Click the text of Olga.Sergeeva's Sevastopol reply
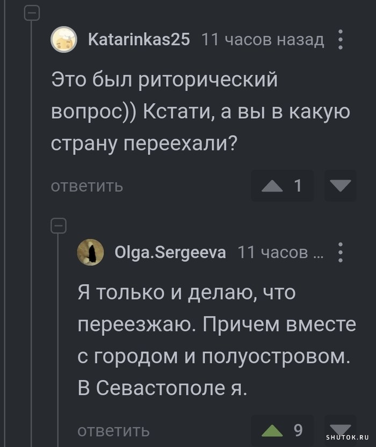This screenshot has width=376, height=447. [215, 341]
